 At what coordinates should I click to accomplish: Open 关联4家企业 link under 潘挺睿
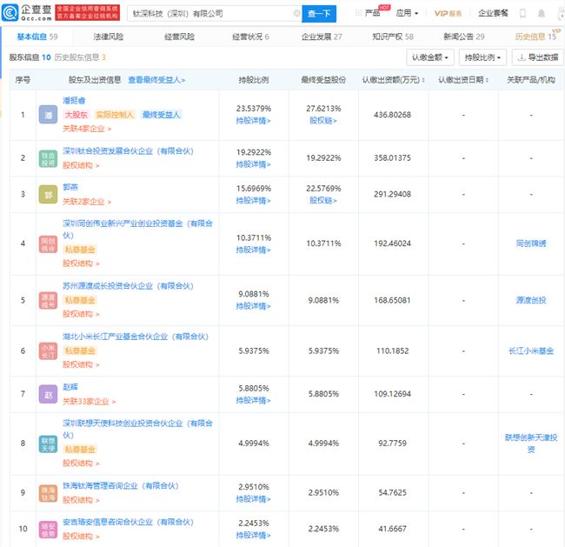coord(87,129)
